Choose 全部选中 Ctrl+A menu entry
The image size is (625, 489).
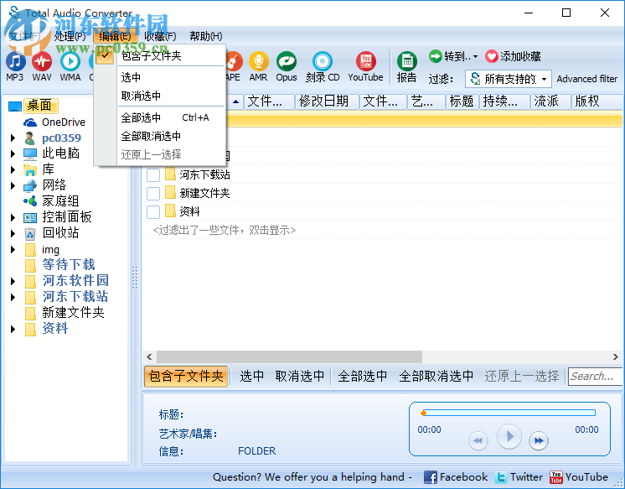[160, 117]
